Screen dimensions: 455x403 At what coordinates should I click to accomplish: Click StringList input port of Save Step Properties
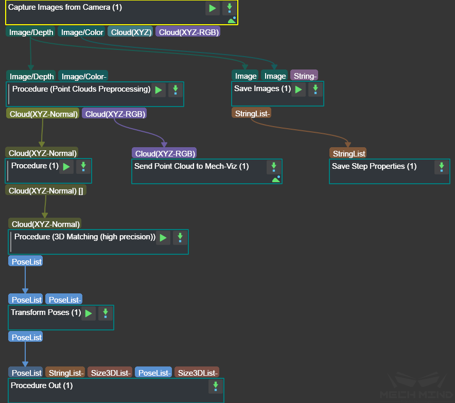(348, 153)
